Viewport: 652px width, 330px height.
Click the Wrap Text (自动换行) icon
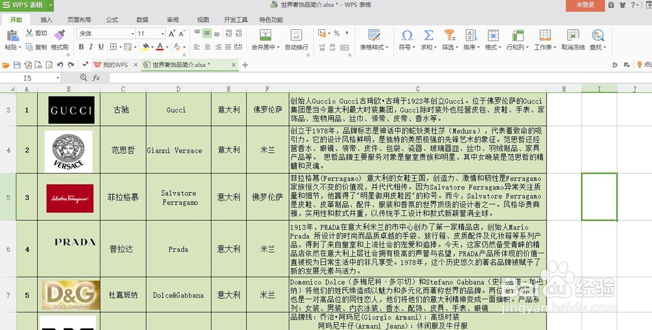click(x=296, y=35)
